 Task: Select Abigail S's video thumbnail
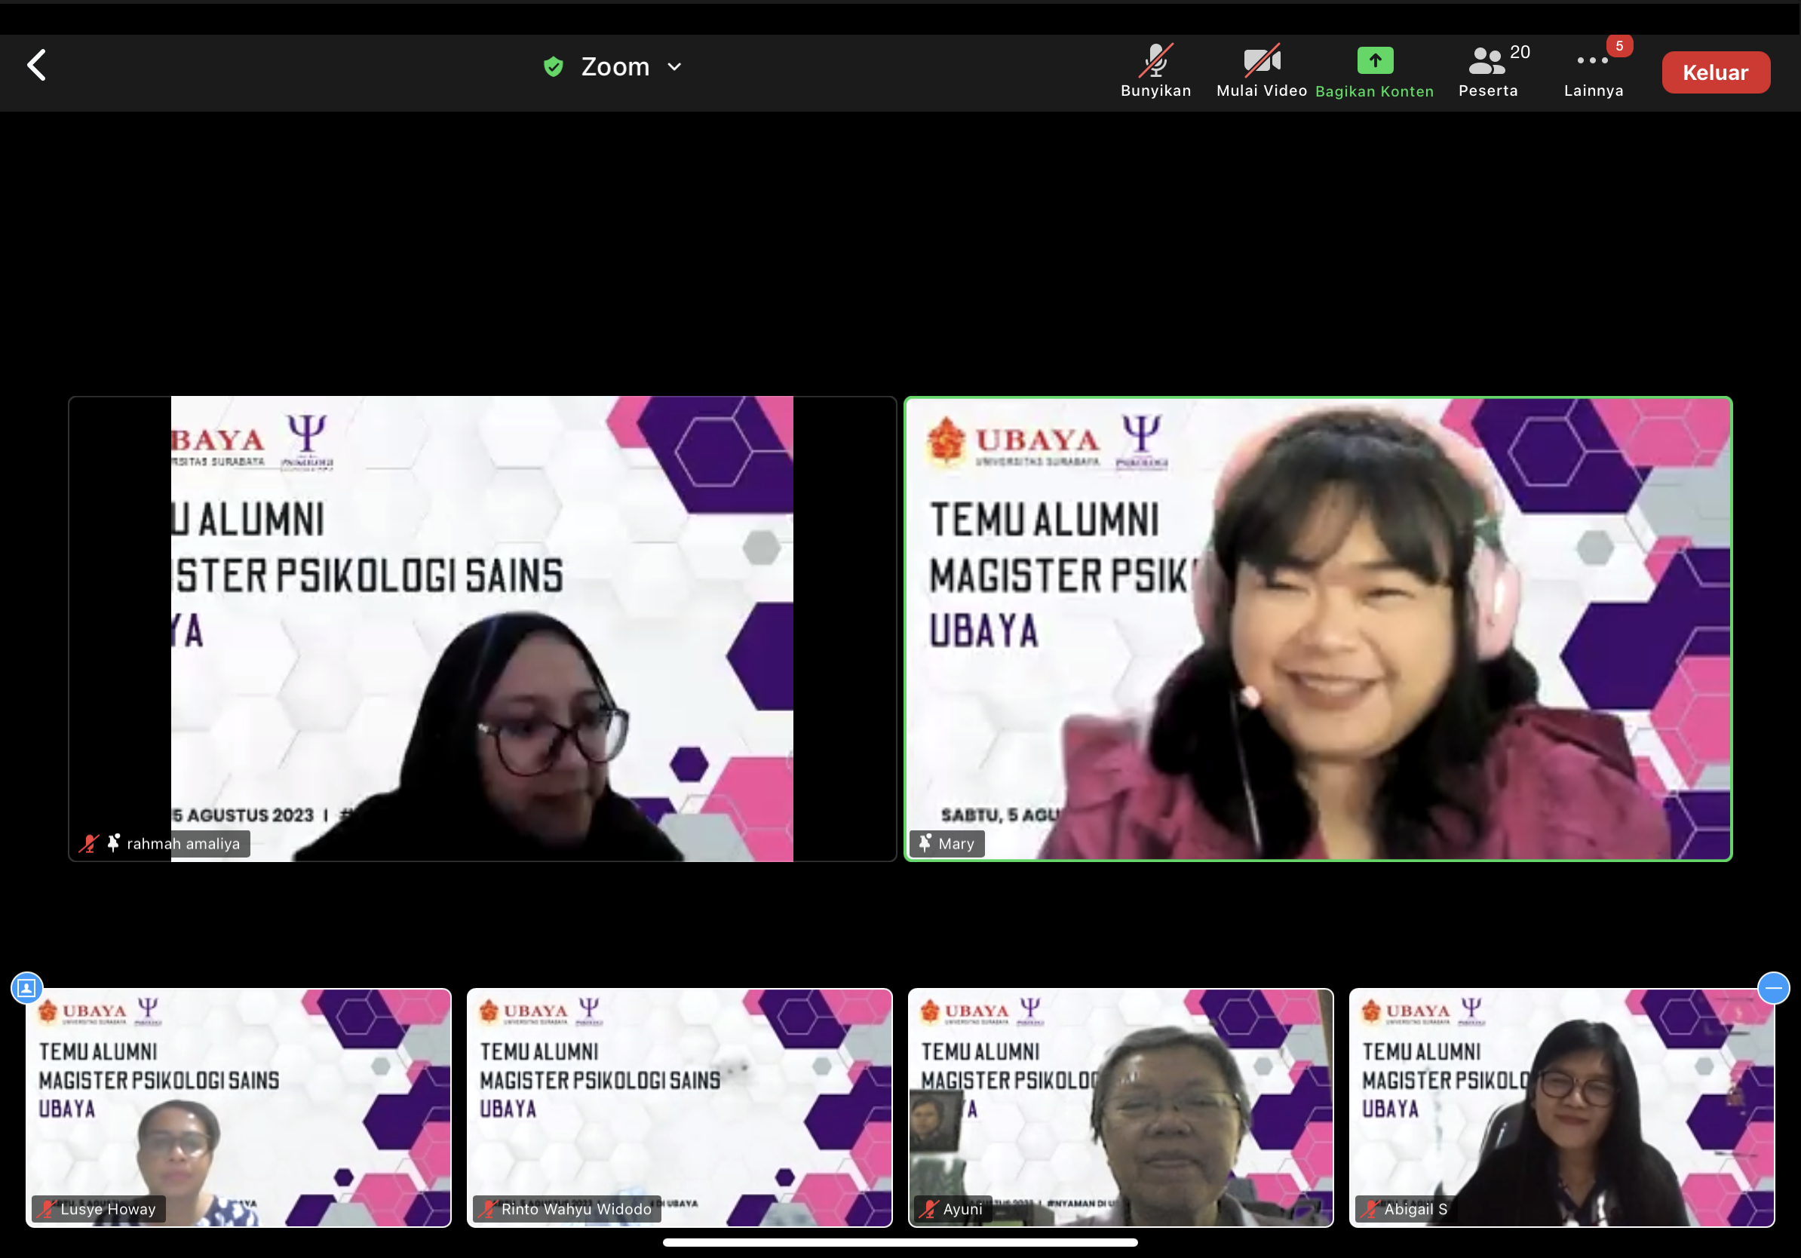coord(1561,1107)
